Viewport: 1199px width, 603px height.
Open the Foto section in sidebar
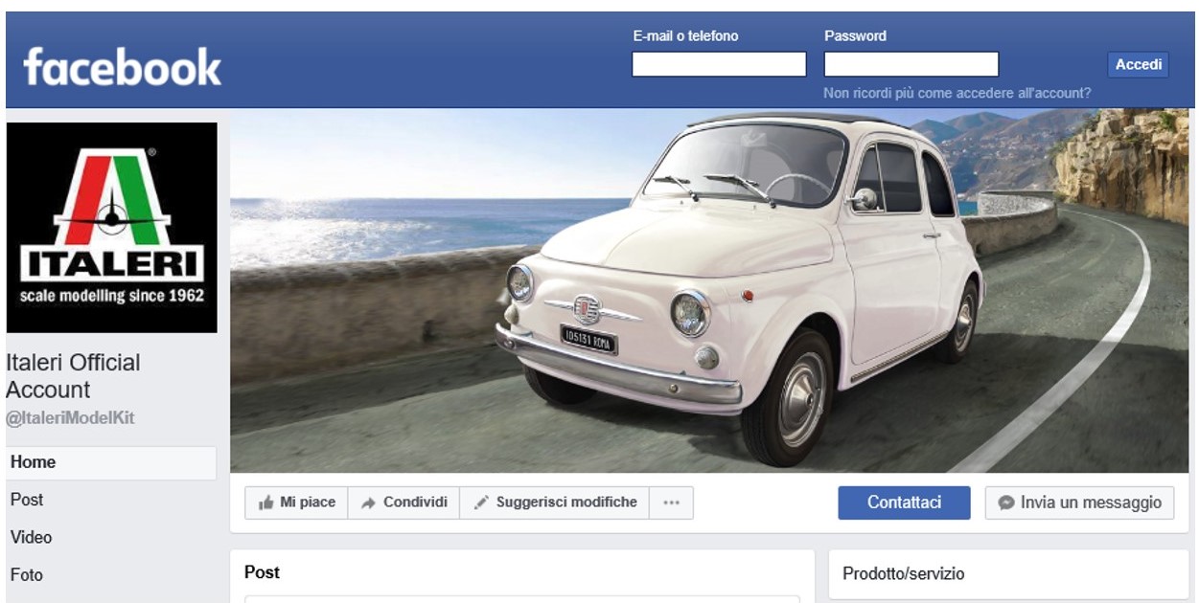27,575
